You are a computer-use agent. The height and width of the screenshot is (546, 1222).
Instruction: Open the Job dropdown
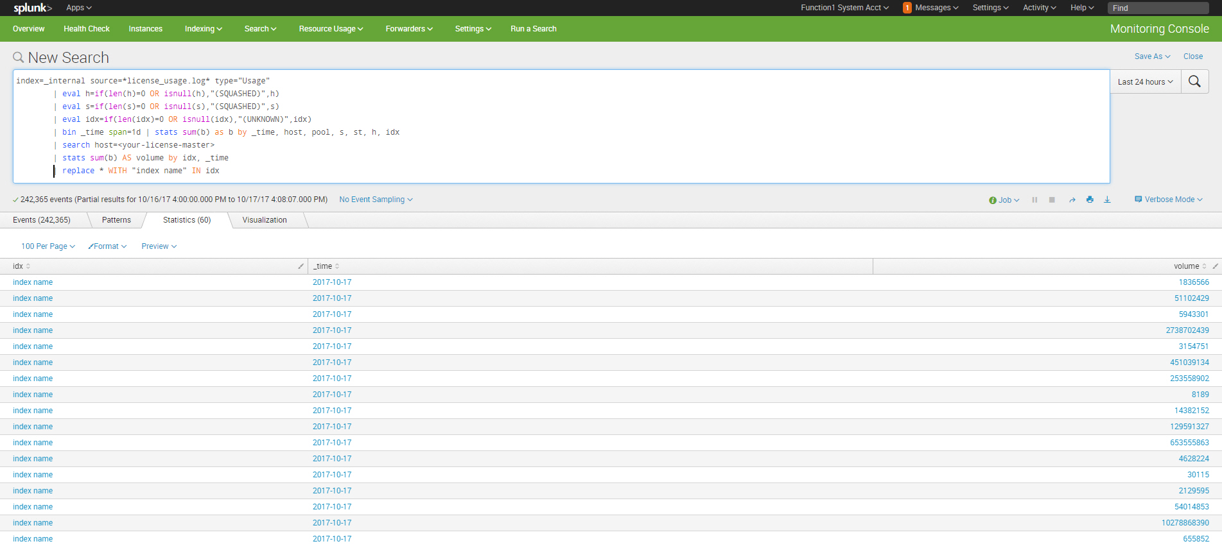1004,200
